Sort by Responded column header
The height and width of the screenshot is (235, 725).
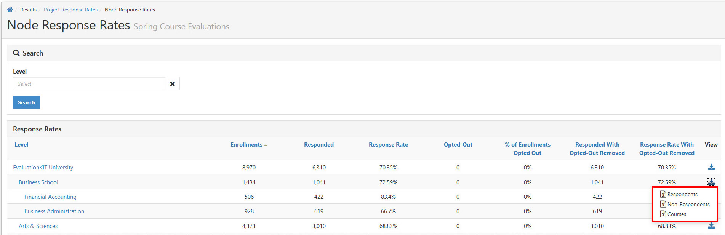pyautogui.click(x=319, y=145)
